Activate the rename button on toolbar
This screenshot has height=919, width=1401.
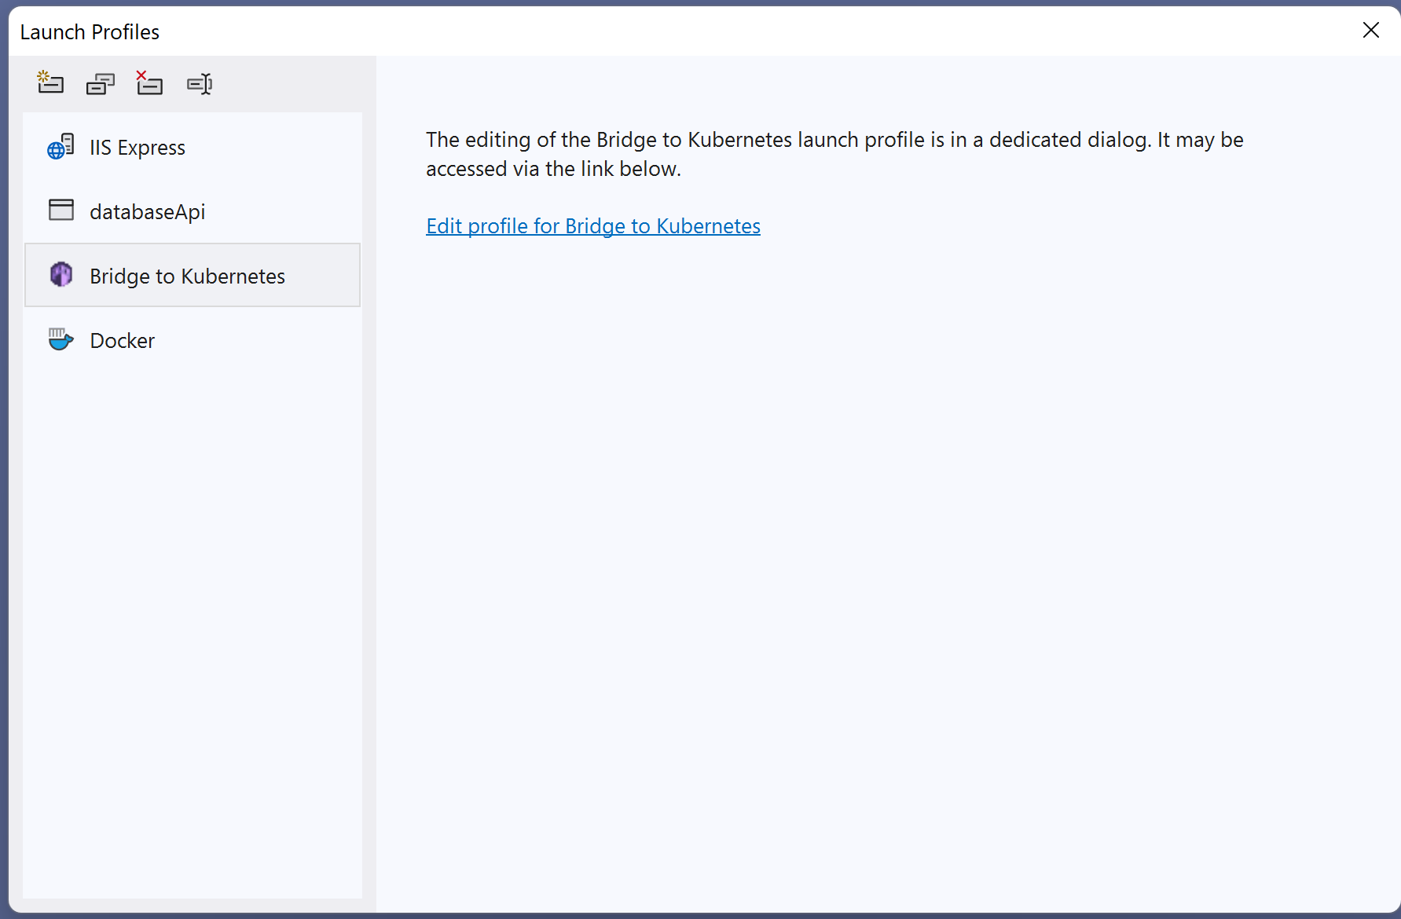(x=199, y=83)
